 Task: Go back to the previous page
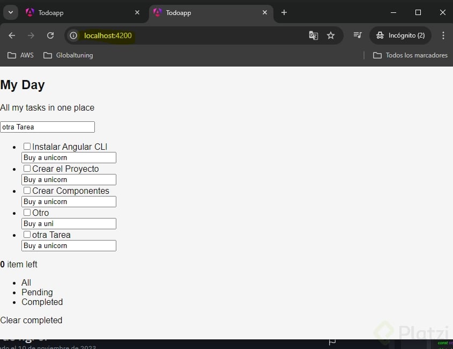[x=12, y=35]
